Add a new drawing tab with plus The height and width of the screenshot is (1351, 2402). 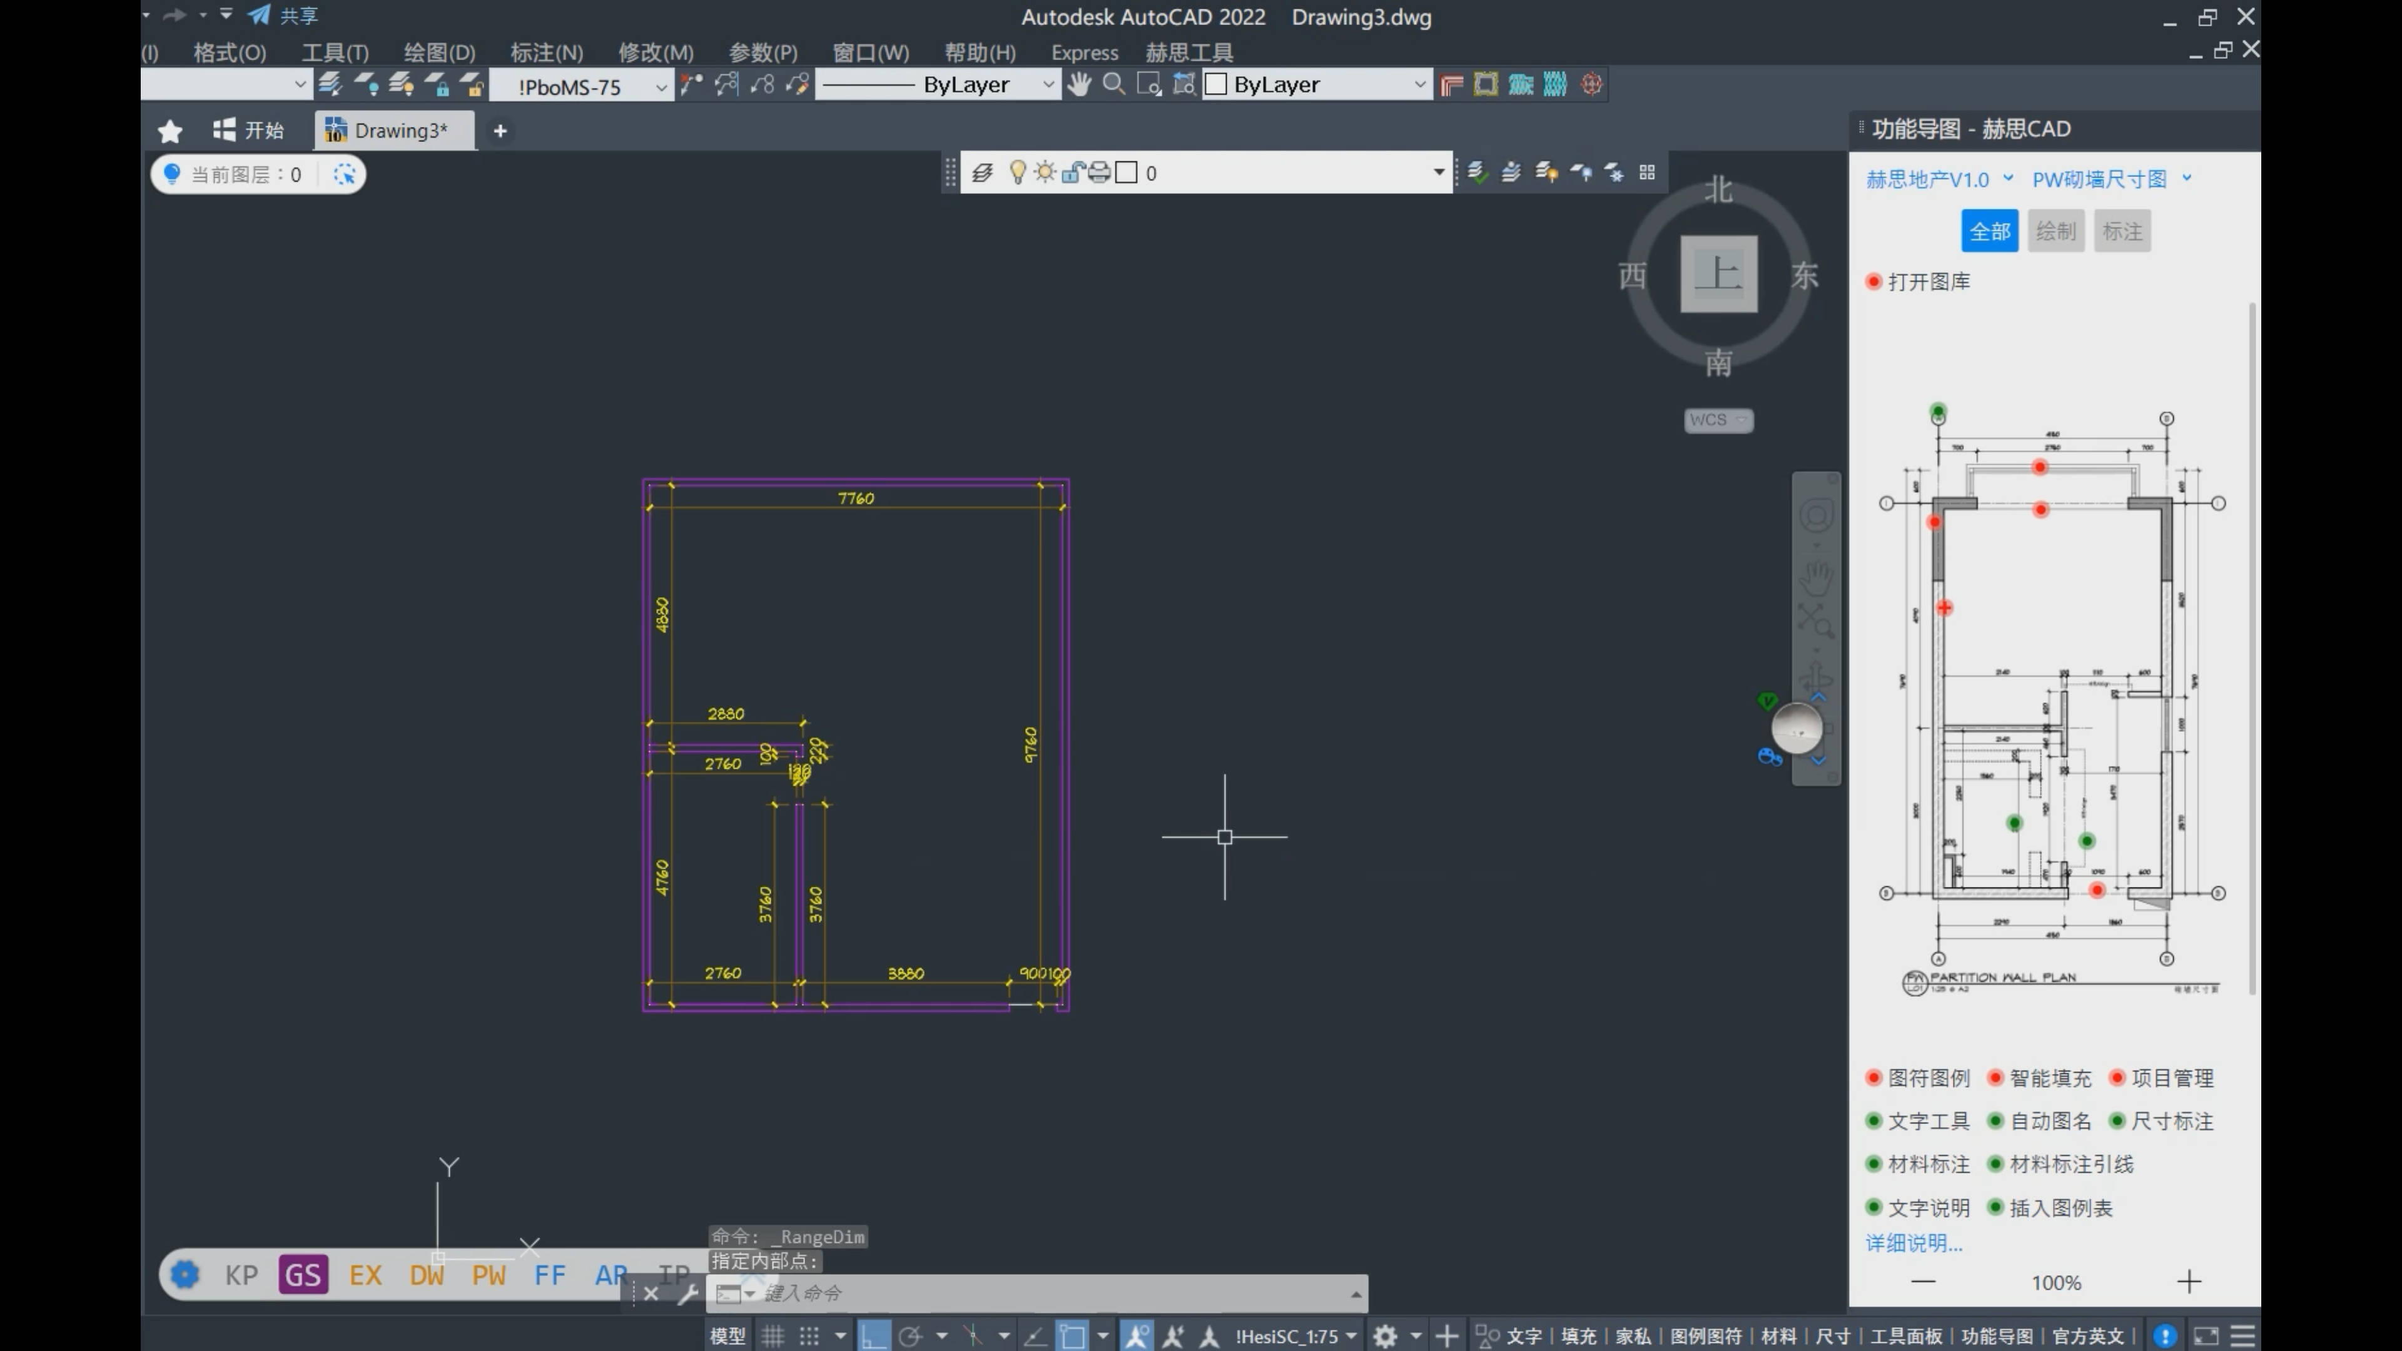500,131
